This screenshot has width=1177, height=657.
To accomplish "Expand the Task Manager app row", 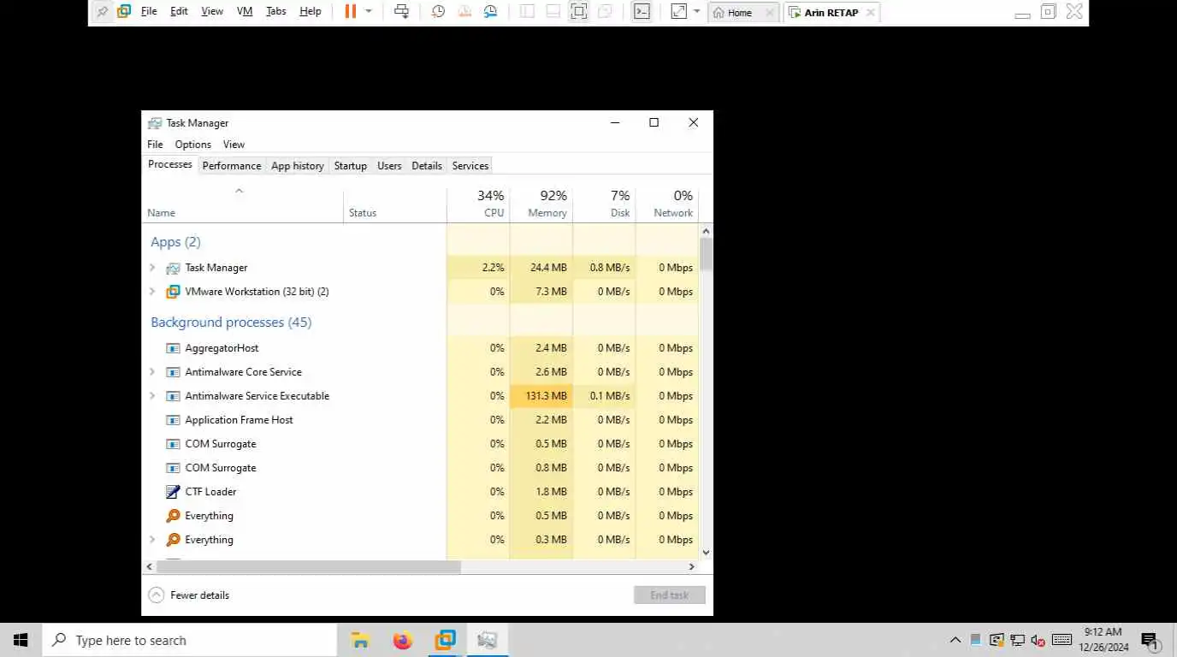I will [152, 268].
